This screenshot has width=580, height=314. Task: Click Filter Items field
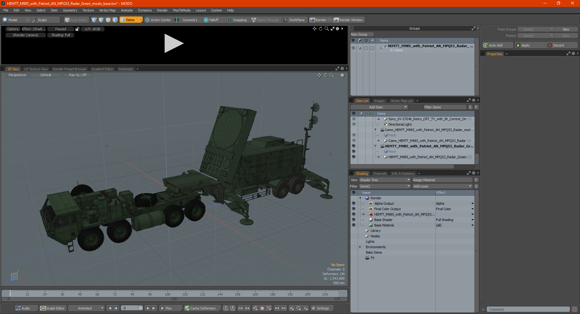tap(445, 107)
